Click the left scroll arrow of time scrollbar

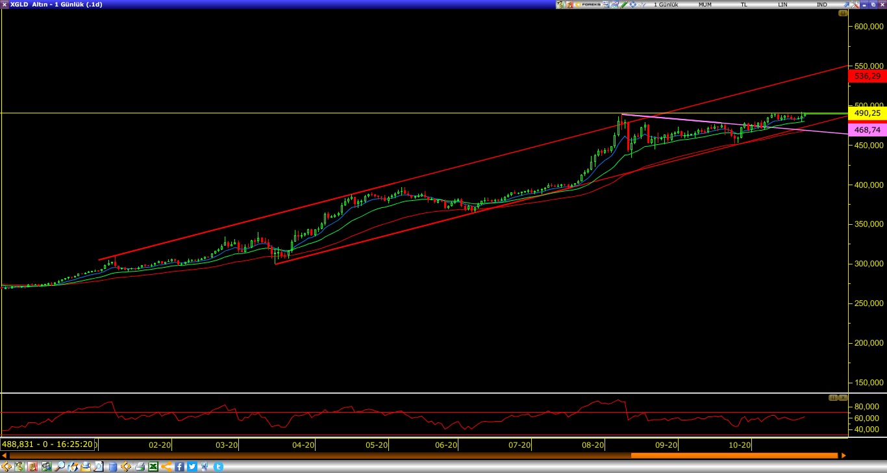tap(4, 455)
